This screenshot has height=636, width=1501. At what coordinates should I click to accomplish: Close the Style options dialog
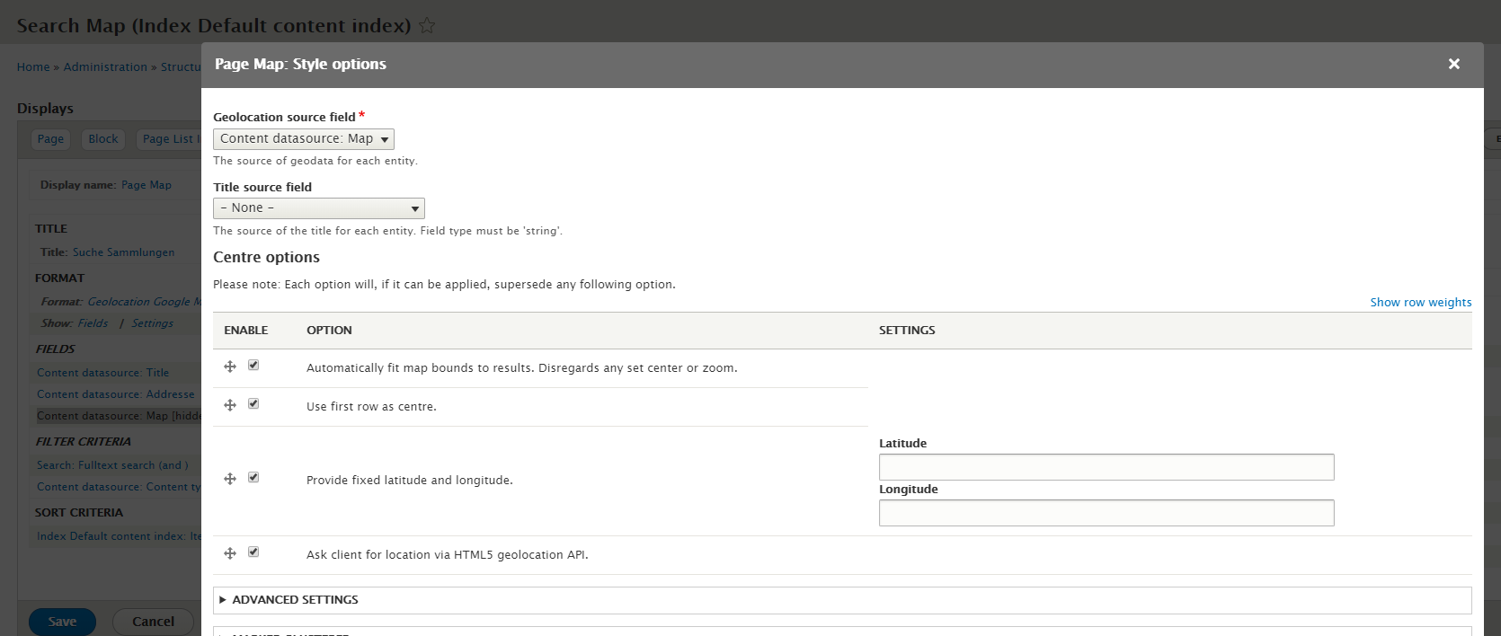coord(1453,64)
